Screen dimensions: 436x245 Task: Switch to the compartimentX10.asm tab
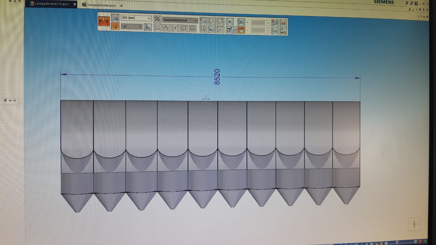point(52,4)
